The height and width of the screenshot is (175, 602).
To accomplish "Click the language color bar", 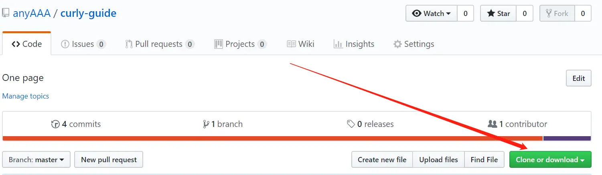I will (296, 139).
